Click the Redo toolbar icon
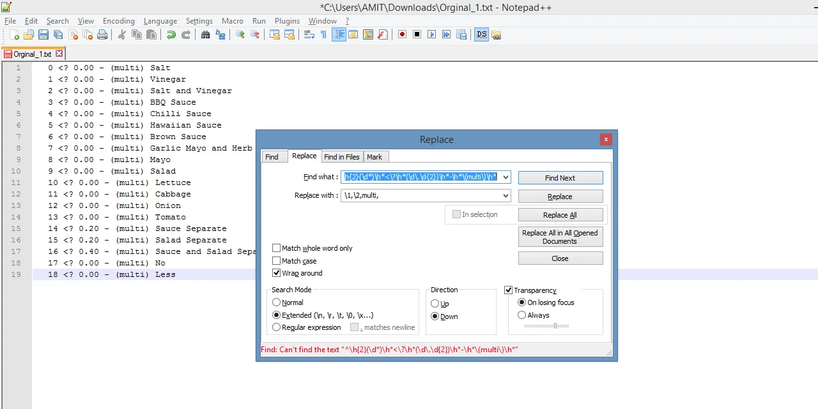 click(x=185, y=34)
